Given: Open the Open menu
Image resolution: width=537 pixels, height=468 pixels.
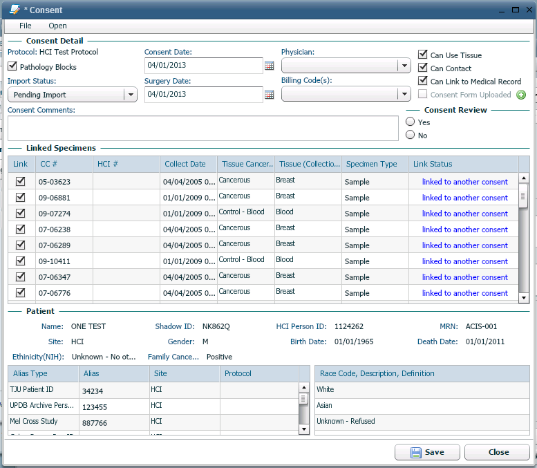Looking at the screenshot, I should pos(57,26).
